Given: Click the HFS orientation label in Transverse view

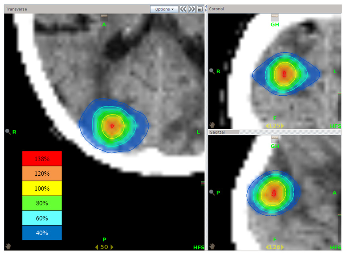Looking at the screenshot, I should pyautogui.click(x=199, y=248).
